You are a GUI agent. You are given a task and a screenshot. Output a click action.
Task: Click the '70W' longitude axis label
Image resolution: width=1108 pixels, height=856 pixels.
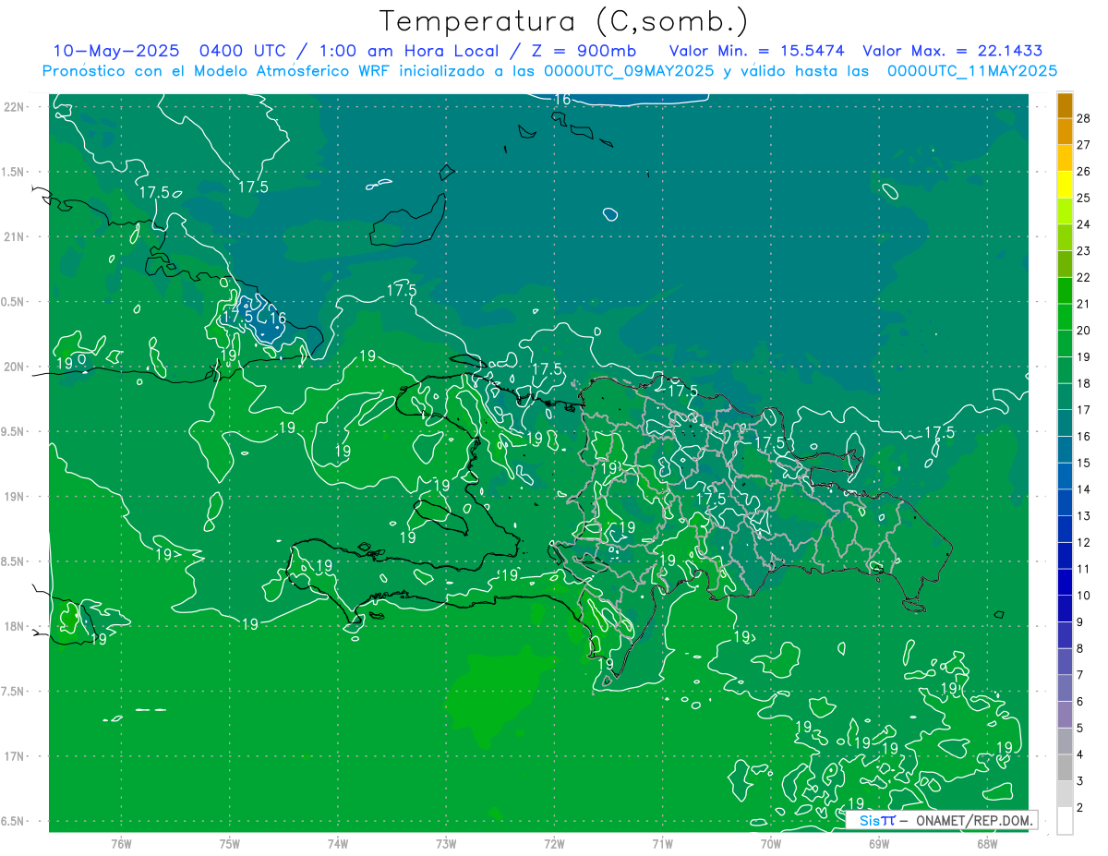[770, 844]
